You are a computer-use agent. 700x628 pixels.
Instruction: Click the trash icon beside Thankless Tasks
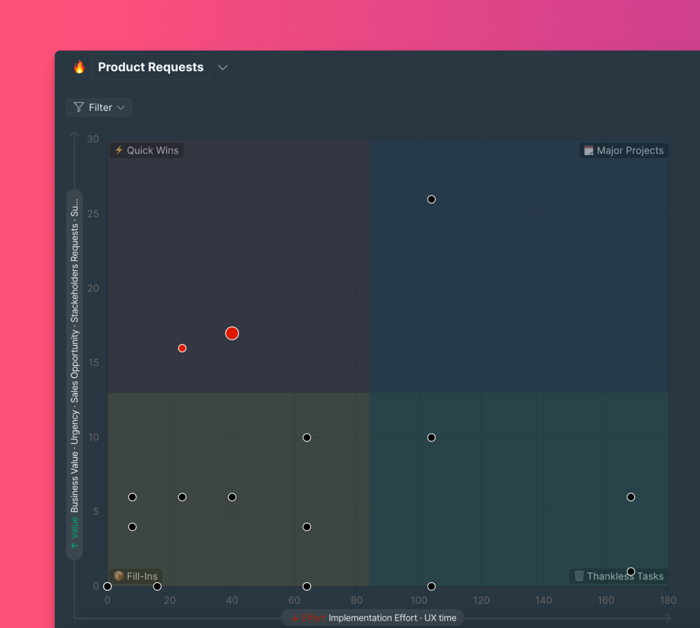tap(579, 576)
